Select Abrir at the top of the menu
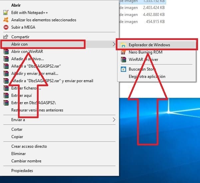This screenshot has width=200, height=183. click(x=16, y=5)
